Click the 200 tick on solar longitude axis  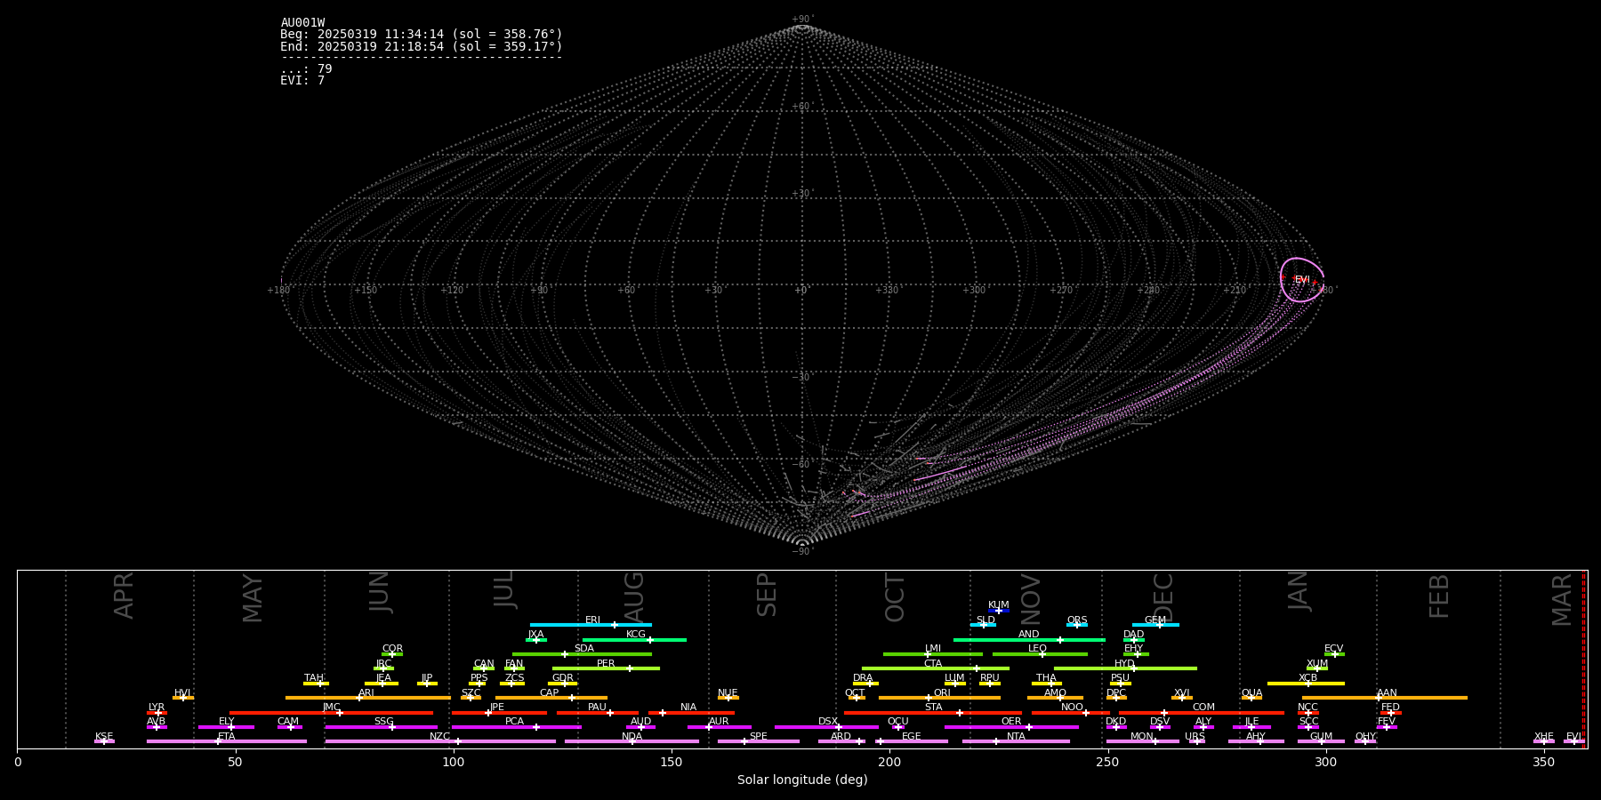click(x=889, y=762)
